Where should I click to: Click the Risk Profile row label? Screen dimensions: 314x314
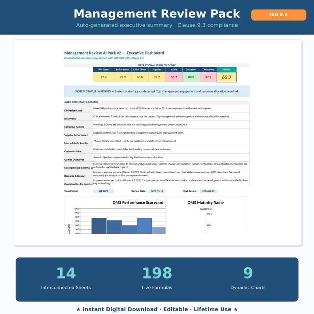pyautogui.click(x=70, y=119)
